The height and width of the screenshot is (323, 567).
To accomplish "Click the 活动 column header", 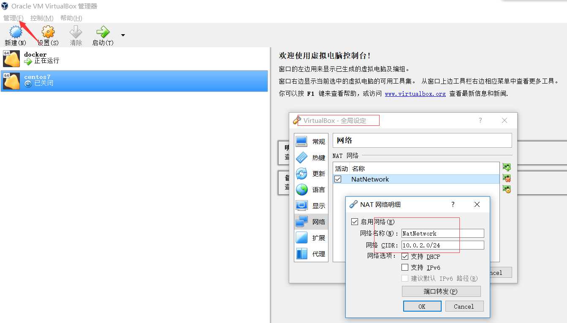I will click(x=342, y=168).
